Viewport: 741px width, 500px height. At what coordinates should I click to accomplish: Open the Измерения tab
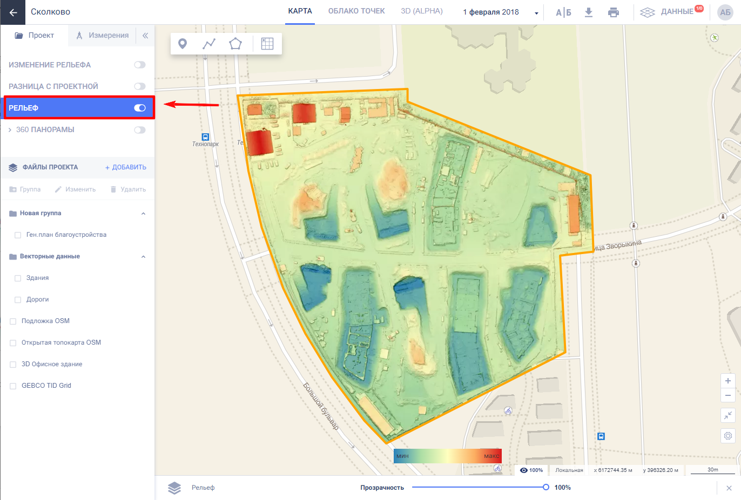point(102,36)
